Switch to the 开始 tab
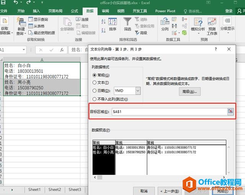 point(21,11)
